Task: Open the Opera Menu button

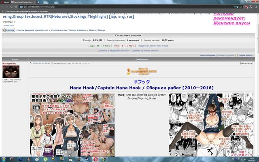Action: 5,2
